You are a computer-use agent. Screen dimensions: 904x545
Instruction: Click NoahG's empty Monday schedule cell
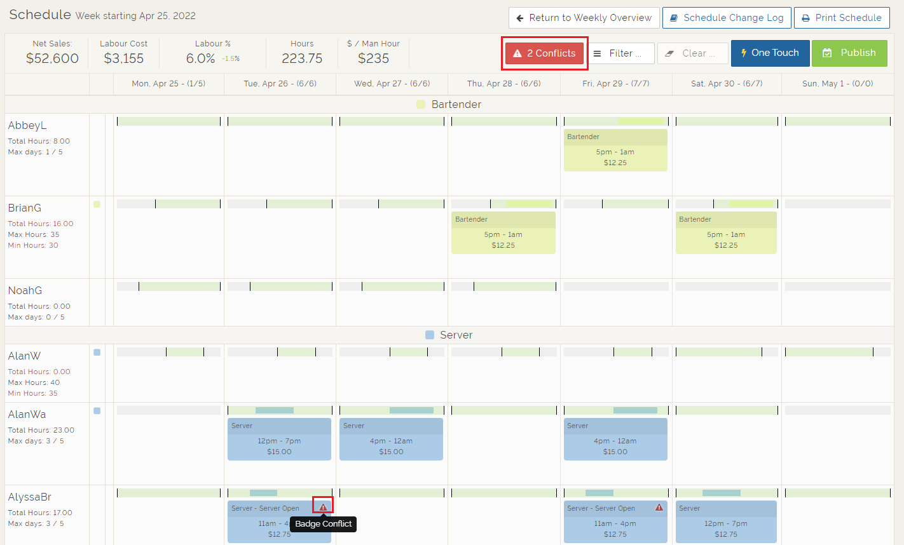pyautogui.click(x=168, y=308)
